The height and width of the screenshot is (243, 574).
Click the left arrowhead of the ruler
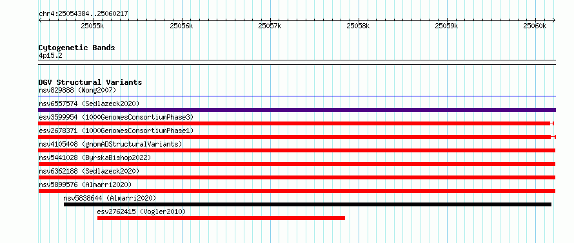40,21
